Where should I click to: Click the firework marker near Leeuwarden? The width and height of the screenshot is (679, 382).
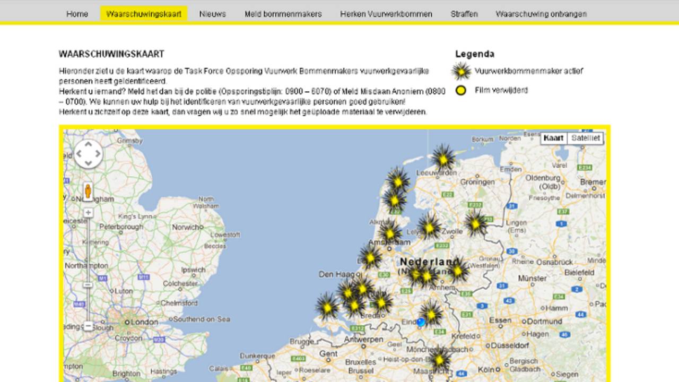click(443, 158)
